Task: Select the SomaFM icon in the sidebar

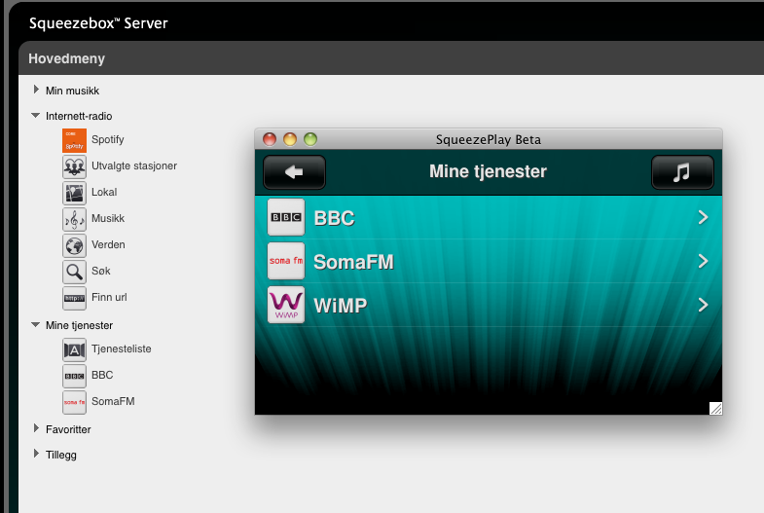Action: (74, 401)
